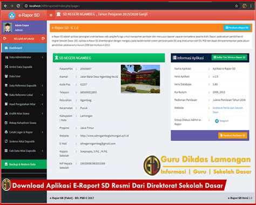The width and height of the screenshot is (256, 205).
Task: Click the Juknis Penilaian Tahun 2016 text
Action: pos(229,100)
